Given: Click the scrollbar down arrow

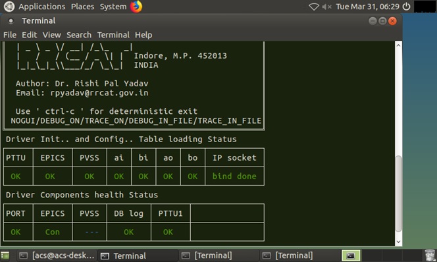Looking at the screenshot, I should 399,242.
